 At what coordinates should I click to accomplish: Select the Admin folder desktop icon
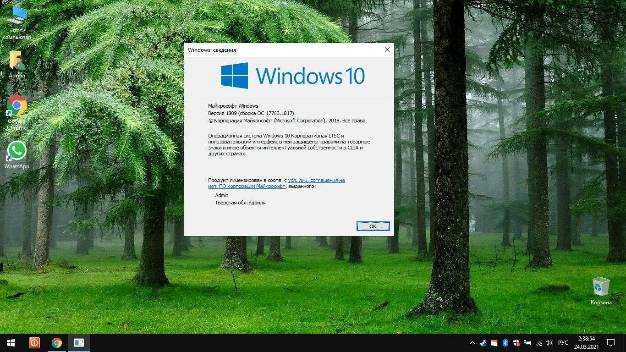click(x=17, y=64)
